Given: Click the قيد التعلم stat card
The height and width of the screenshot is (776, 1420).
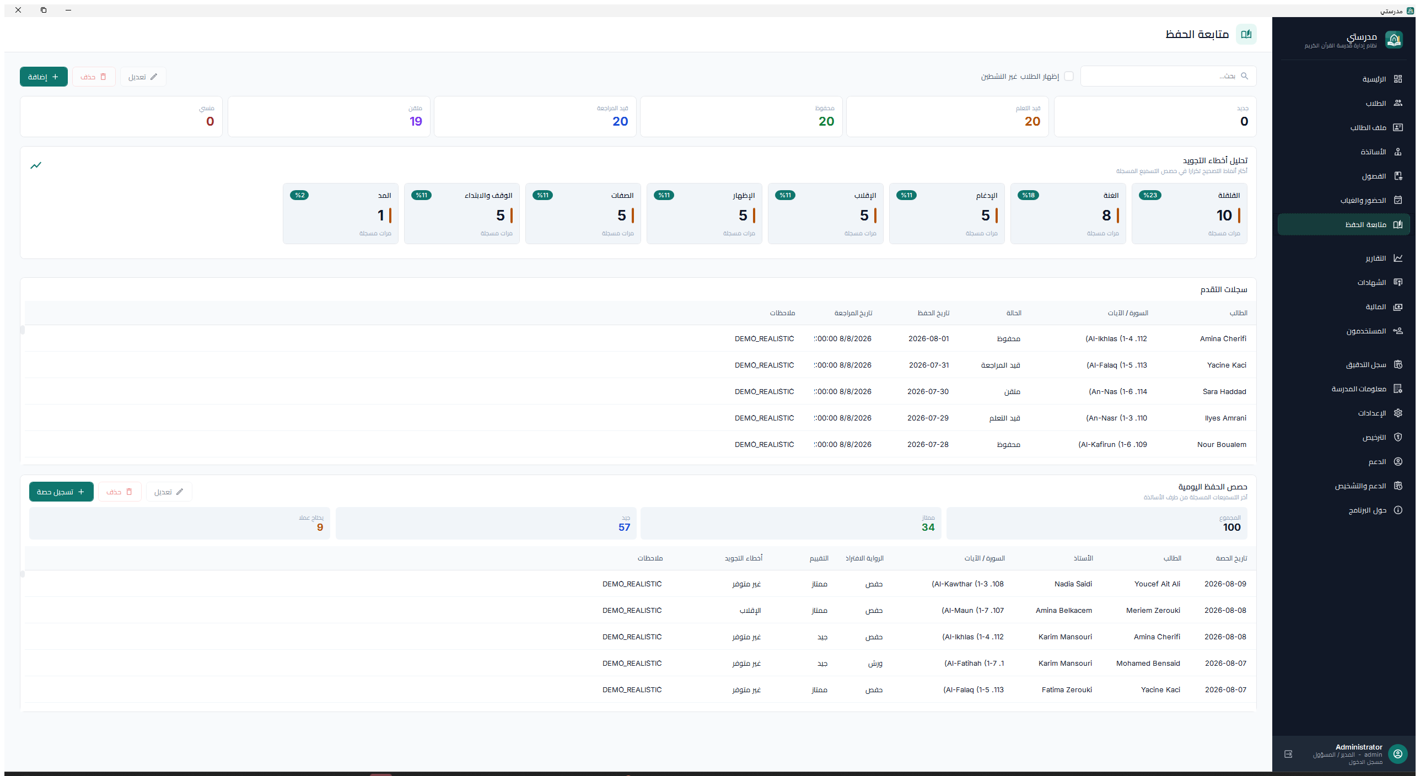Looking at the screenshot, I should [x=948, y=116].
